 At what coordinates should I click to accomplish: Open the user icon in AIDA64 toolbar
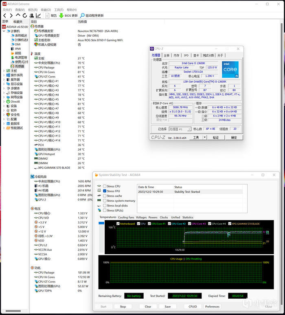pos(31,15)
